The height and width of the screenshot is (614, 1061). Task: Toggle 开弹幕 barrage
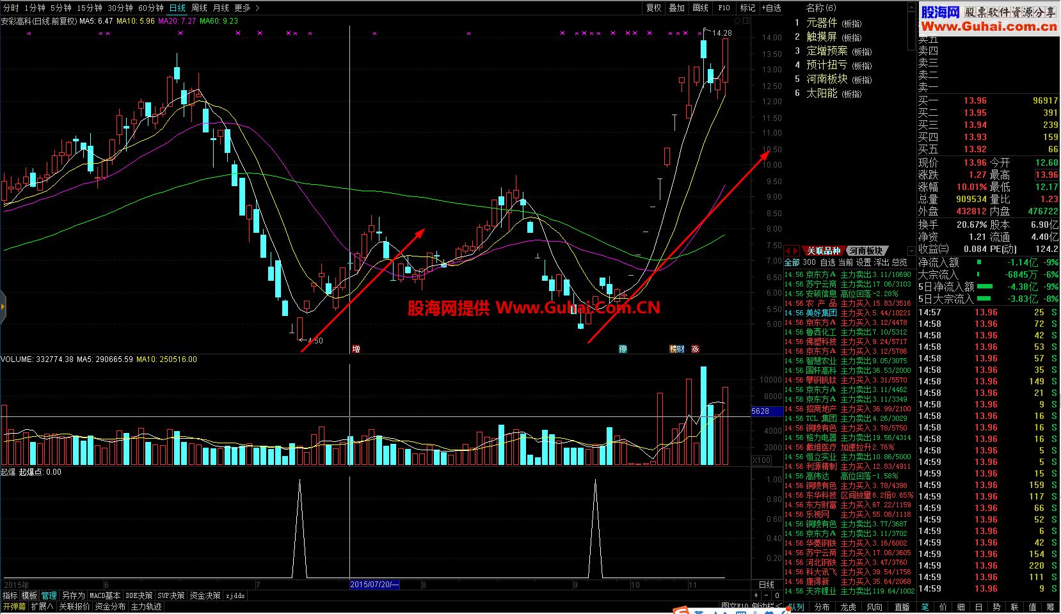point(14,606)
